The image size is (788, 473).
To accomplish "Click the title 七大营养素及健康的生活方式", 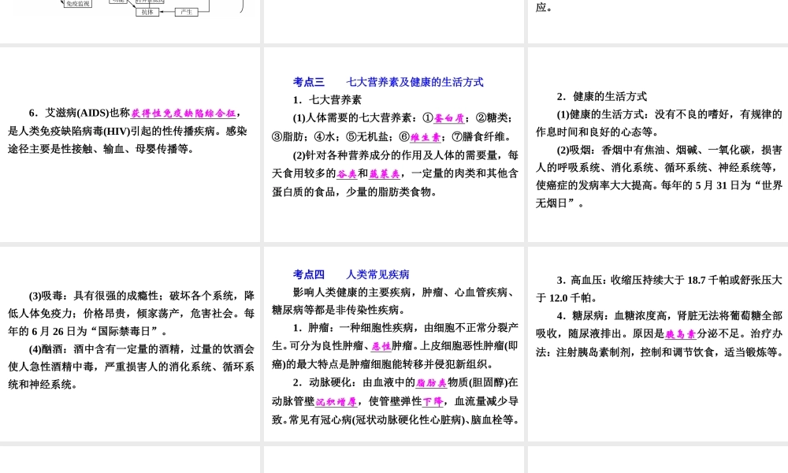I will coord(414,82).
